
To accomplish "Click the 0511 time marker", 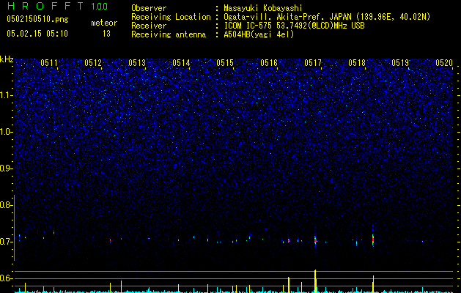I will [49, 63].
